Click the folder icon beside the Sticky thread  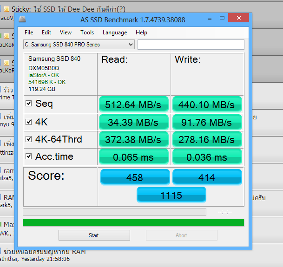coord(7,9)
